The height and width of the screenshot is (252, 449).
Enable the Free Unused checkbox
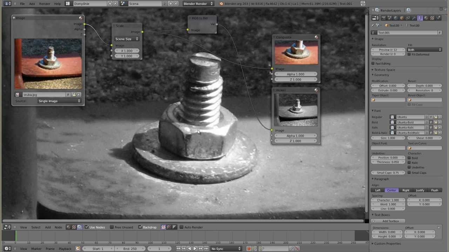click(x=112, y=227)
